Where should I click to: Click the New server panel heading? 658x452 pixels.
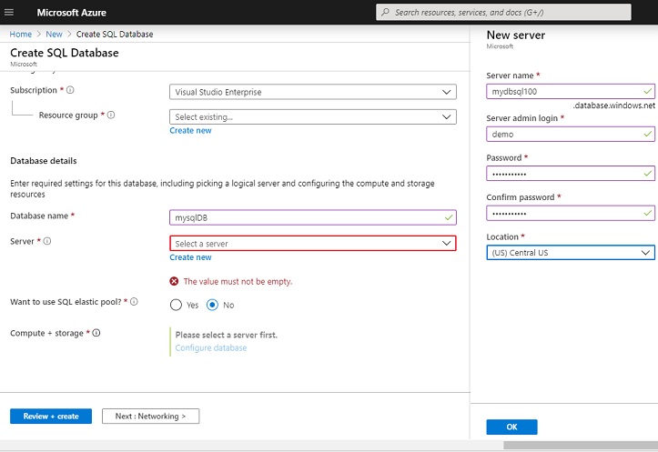516,35
